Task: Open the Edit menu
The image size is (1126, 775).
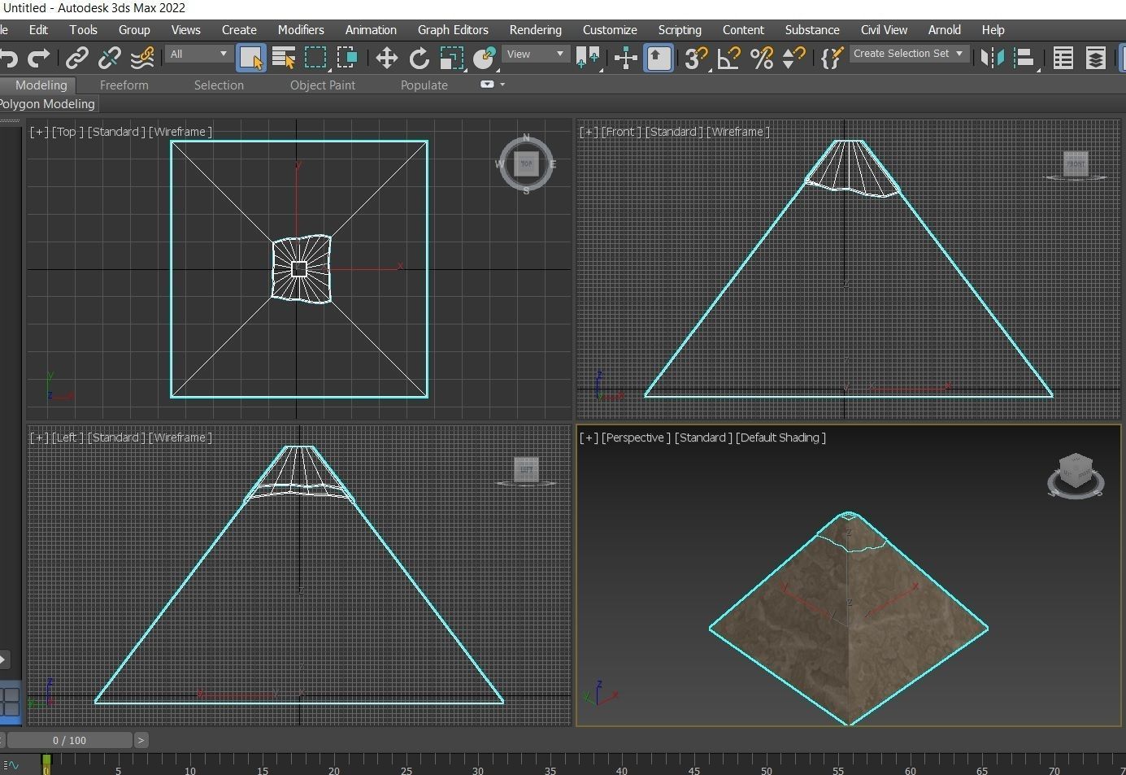Action: click(x=38, y=30)
